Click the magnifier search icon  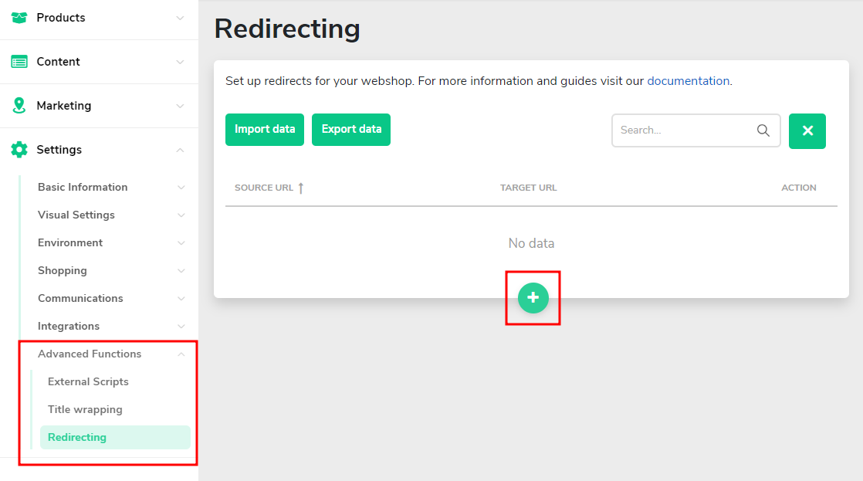763,130
